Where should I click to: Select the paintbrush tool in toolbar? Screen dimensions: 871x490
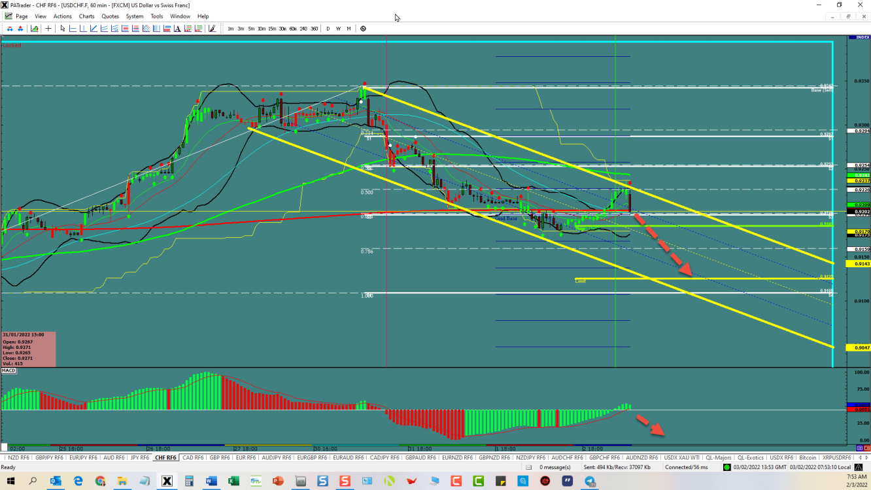(212, 29)
